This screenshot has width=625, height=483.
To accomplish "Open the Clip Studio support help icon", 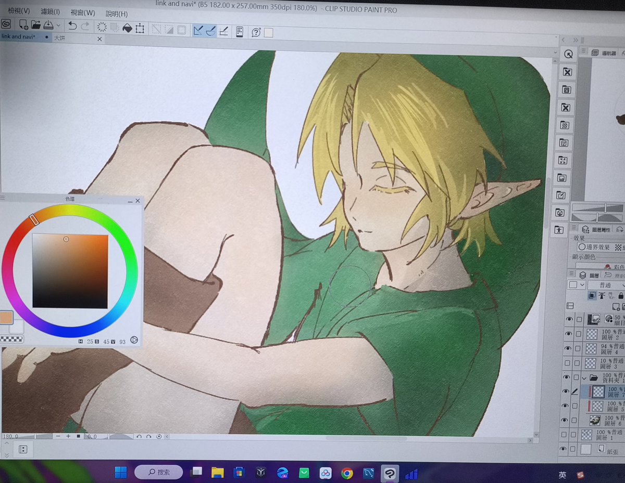I will click(256, 33).
